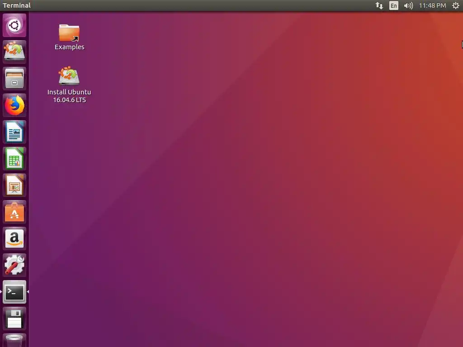
Task: Open the Files manager in launcher
Action: point(14,79)
